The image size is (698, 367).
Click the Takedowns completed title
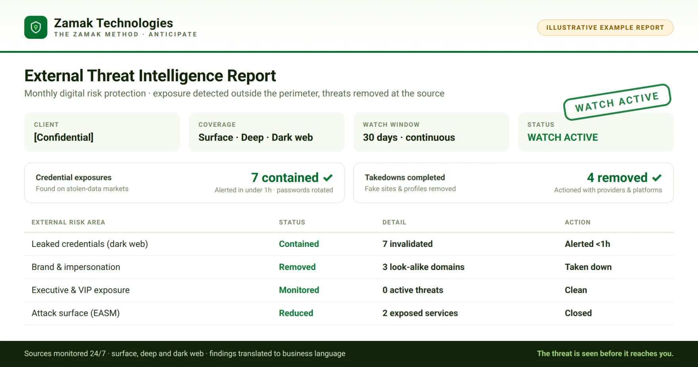(405, 178)
